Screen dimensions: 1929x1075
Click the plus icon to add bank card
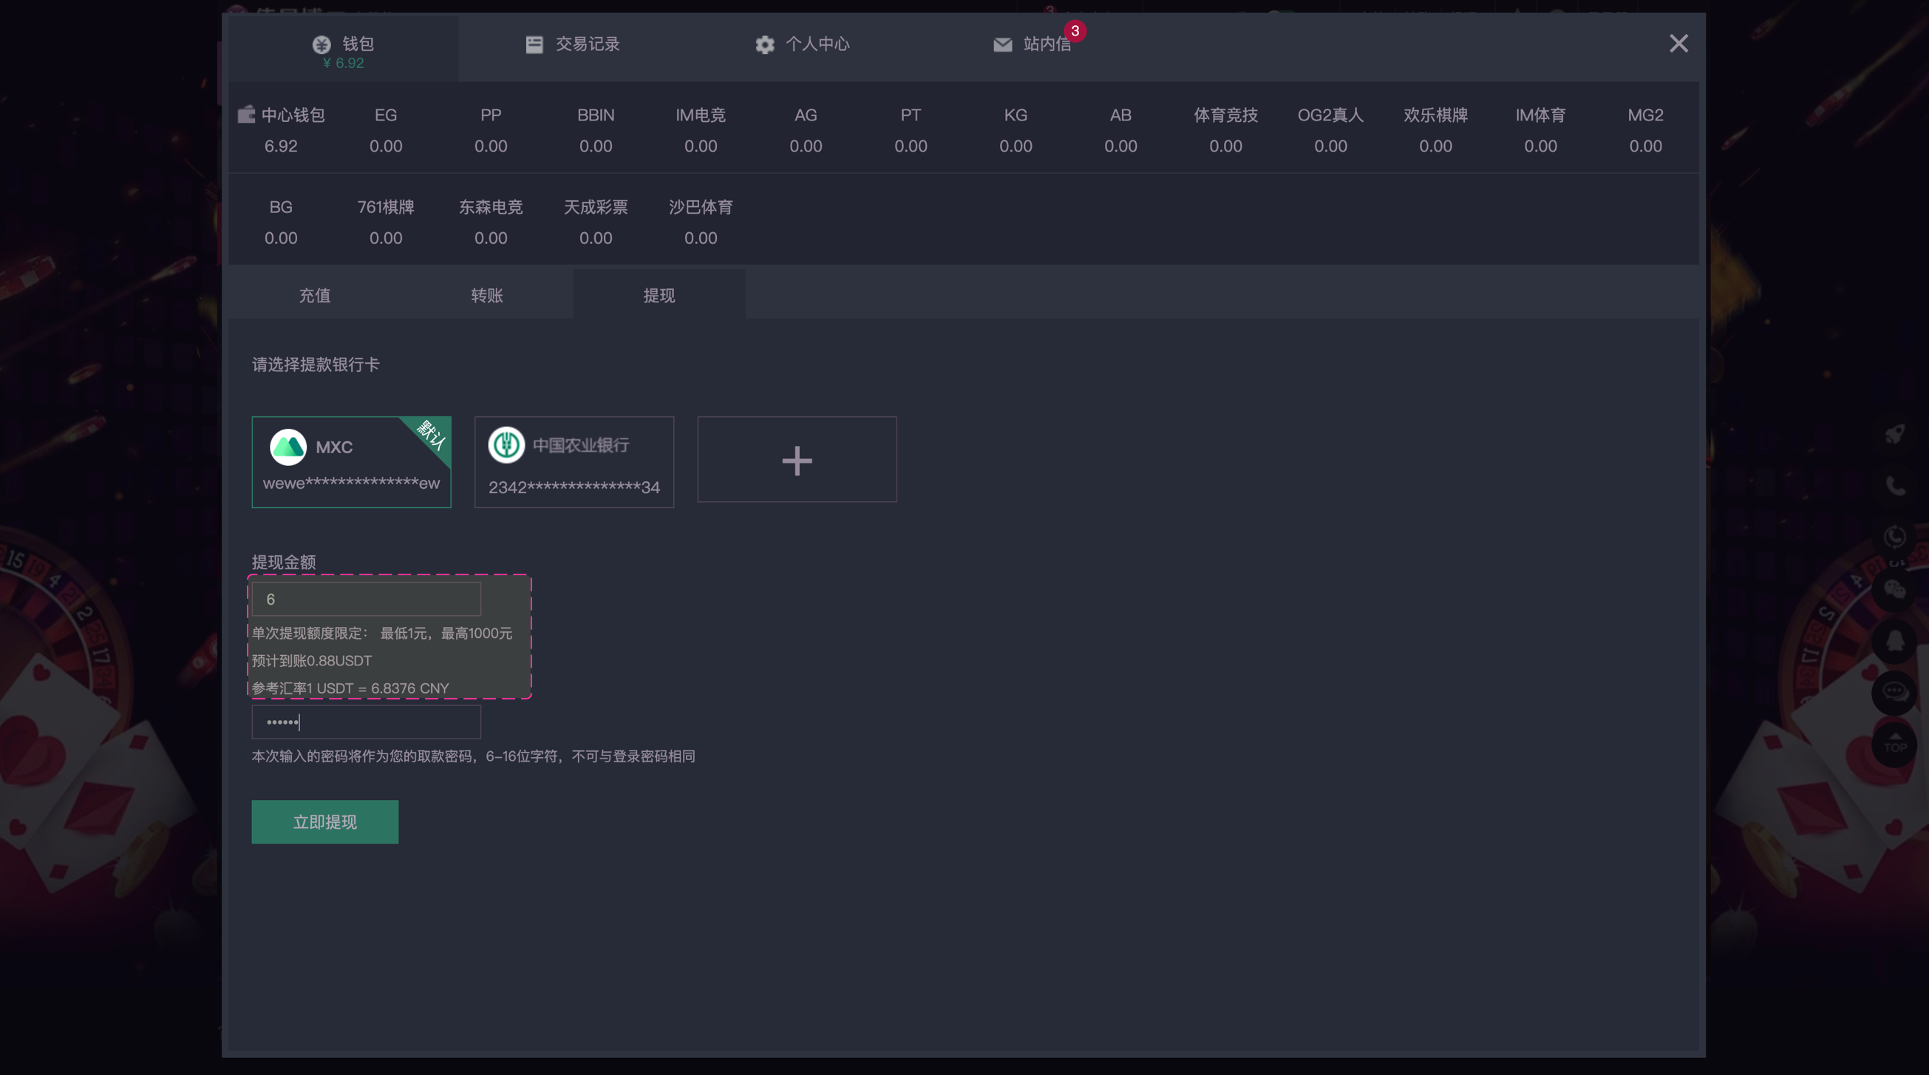point(797,460)
